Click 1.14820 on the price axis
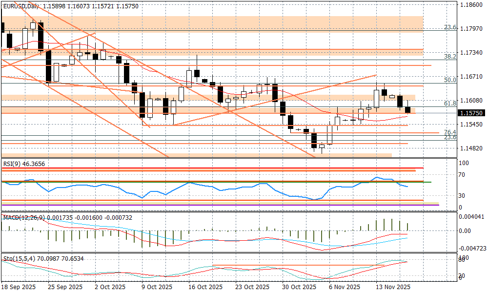The image size is (488, 293). click(472, 148)
